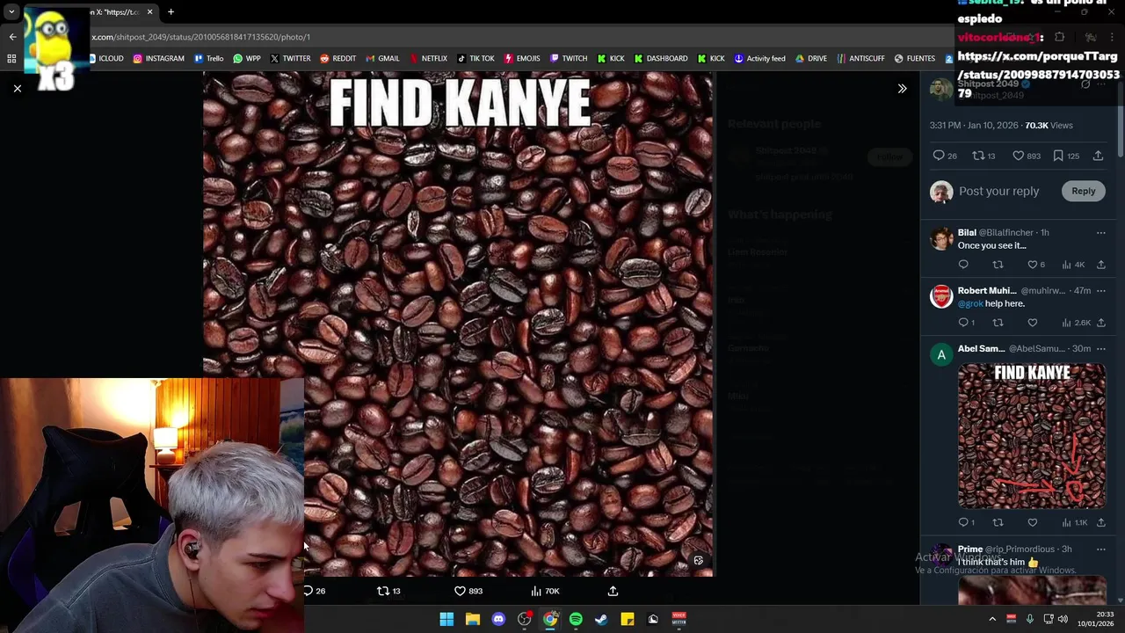This screenshot has height=633, width=1125.
Task: Open Discord from the taskbar
Action: point(498,619)
